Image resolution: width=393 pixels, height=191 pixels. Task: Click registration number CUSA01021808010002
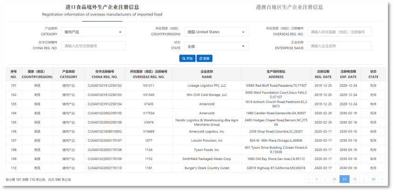pos(105,131)
